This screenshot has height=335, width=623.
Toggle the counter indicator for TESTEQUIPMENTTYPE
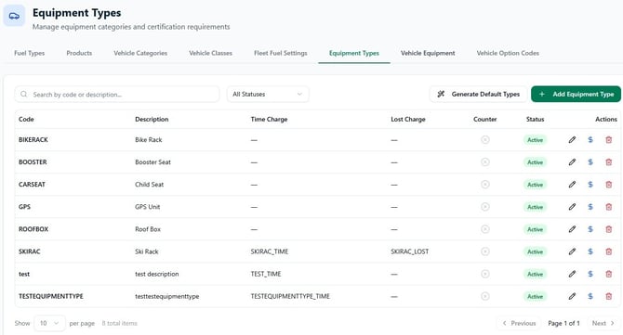tap(485, 296)
